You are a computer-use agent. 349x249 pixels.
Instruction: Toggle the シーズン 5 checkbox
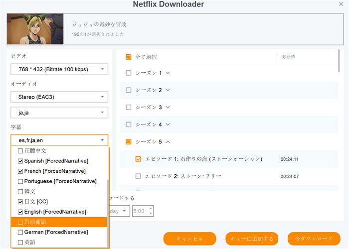129,141
